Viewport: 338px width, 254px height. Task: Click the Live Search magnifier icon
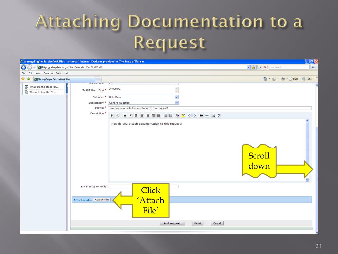pyautogui.click(x=313, y=67)
